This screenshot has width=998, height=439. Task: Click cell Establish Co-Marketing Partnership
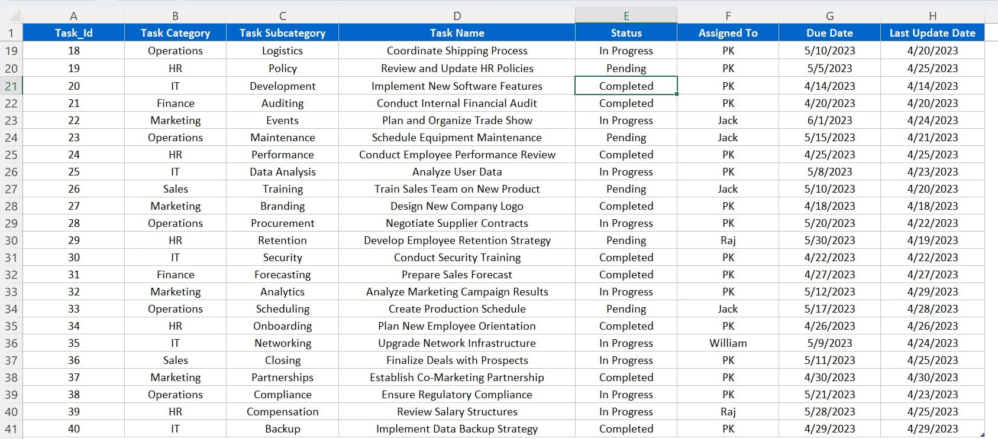click(x=457, y=378)
